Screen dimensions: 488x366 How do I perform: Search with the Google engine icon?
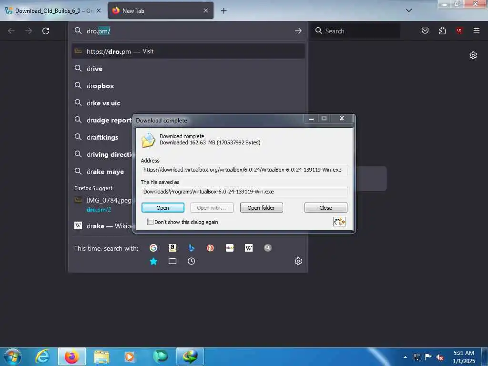pyautogui.click(x=153, y=248)
